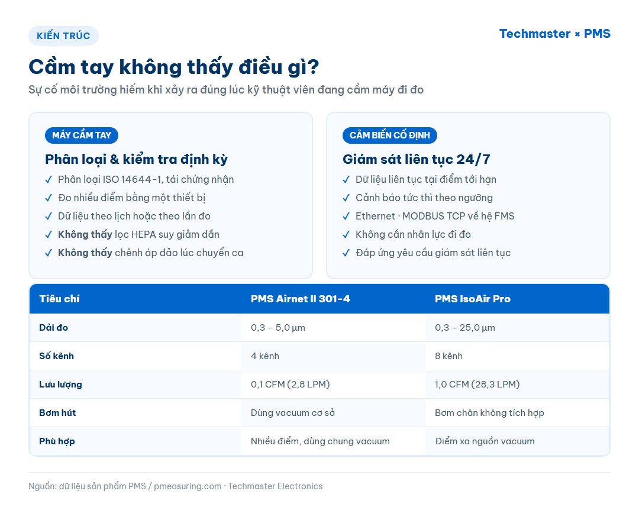Click checkmark beside 'Không thấy lọc HEPA suy giảm dần'
Screen dimensions: 639x520
(x=49, y=235)
